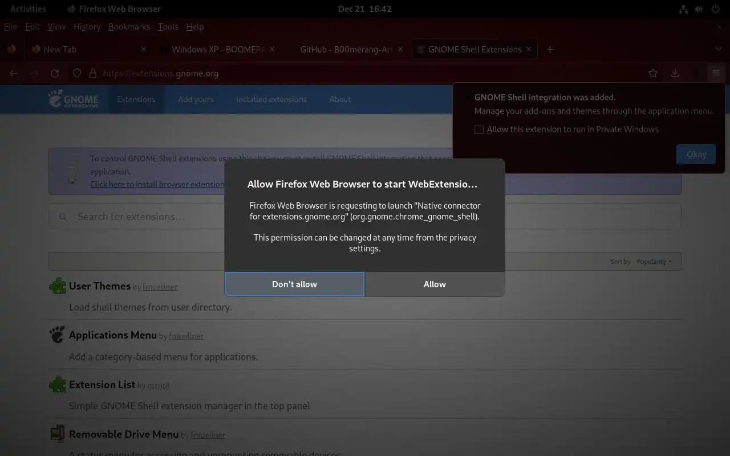730x456 pixels.
Task: Open fmuellner author link beside Applications Menu
Action: click(x=186, y=336)
